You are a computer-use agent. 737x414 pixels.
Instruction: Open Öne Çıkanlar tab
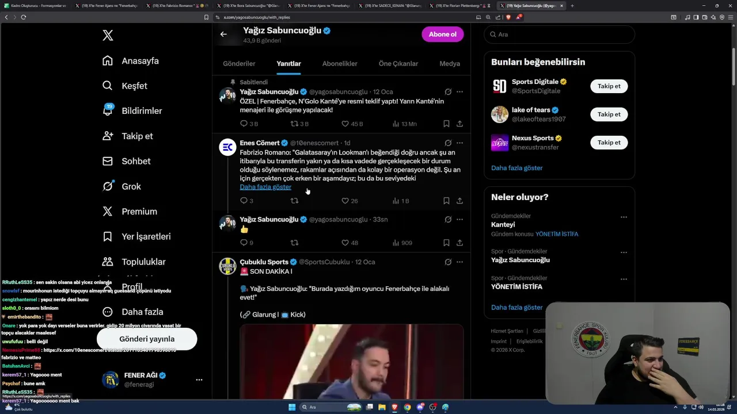[x=398, y=64]
